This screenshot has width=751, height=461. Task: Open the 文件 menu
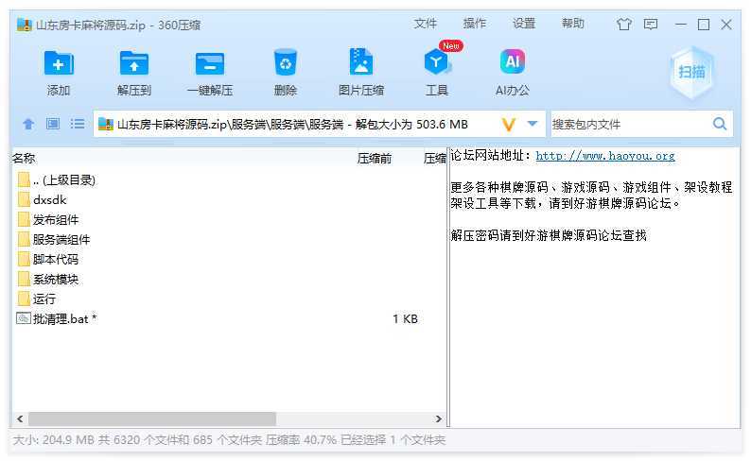tap(426, 24)
